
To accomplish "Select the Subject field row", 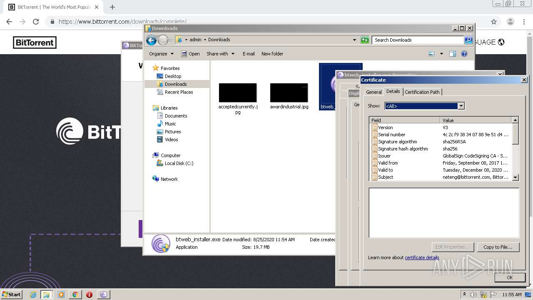I will [441, 177].
